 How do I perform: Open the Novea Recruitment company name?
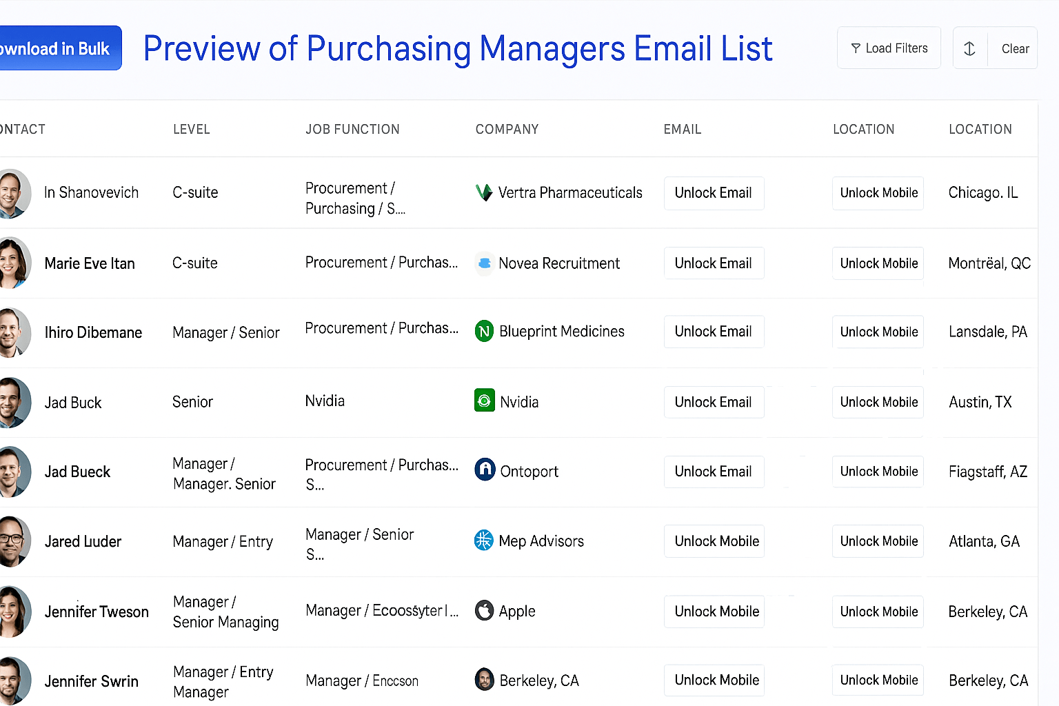(559, 263)
